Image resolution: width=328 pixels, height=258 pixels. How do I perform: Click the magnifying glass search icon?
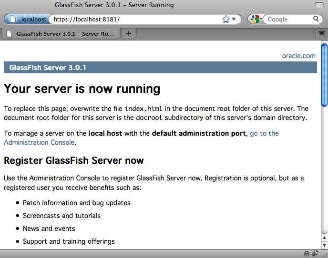[x=316, y=19]
